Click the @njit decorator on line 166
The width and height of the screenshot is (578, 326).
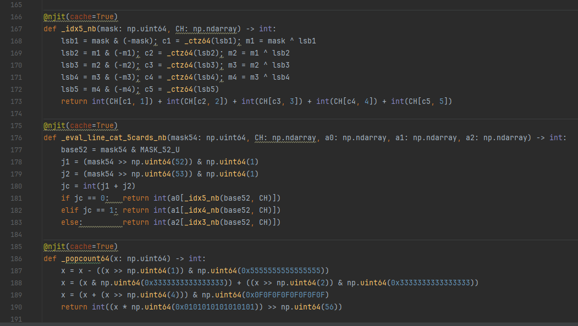point(54,17)
